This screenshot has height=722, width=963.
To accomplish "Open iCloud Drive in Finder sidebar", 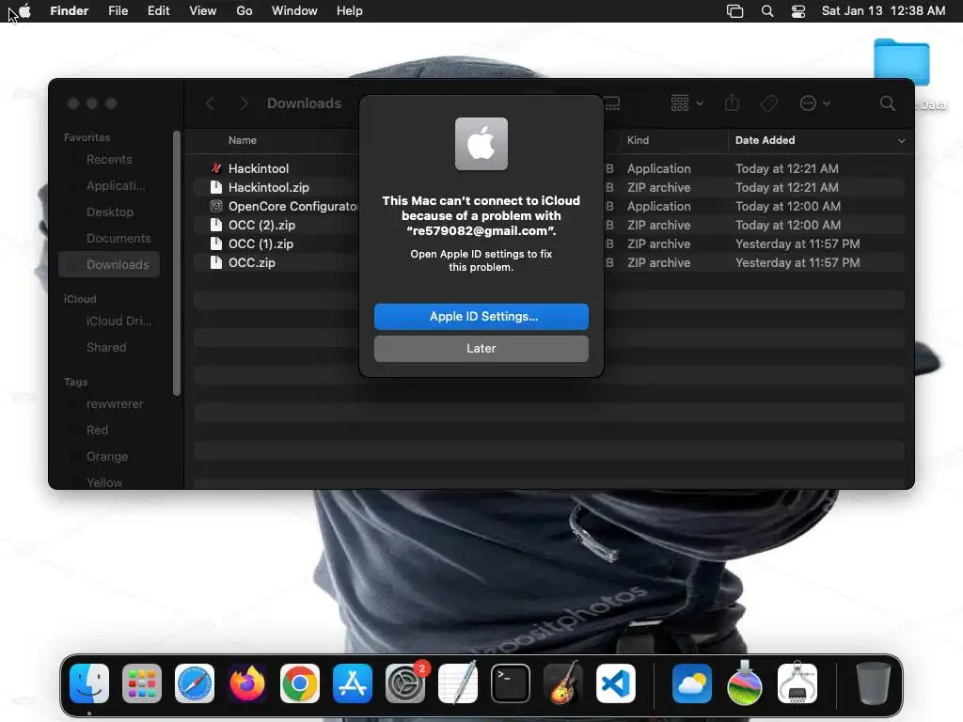I will coord(109,322).
